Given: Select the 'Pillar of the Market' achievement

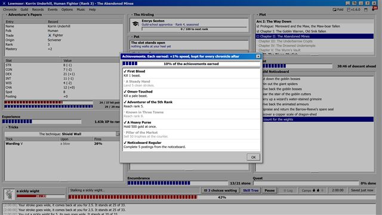Looking at the screenshot, I should [x=191, y=134].
